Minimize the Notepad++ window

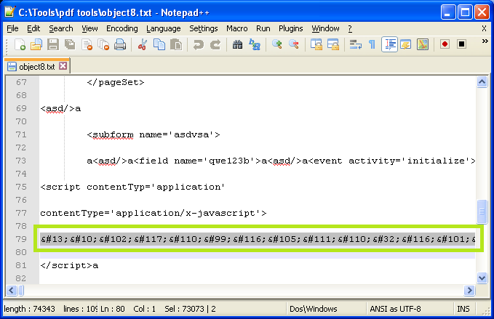[447, 12]
